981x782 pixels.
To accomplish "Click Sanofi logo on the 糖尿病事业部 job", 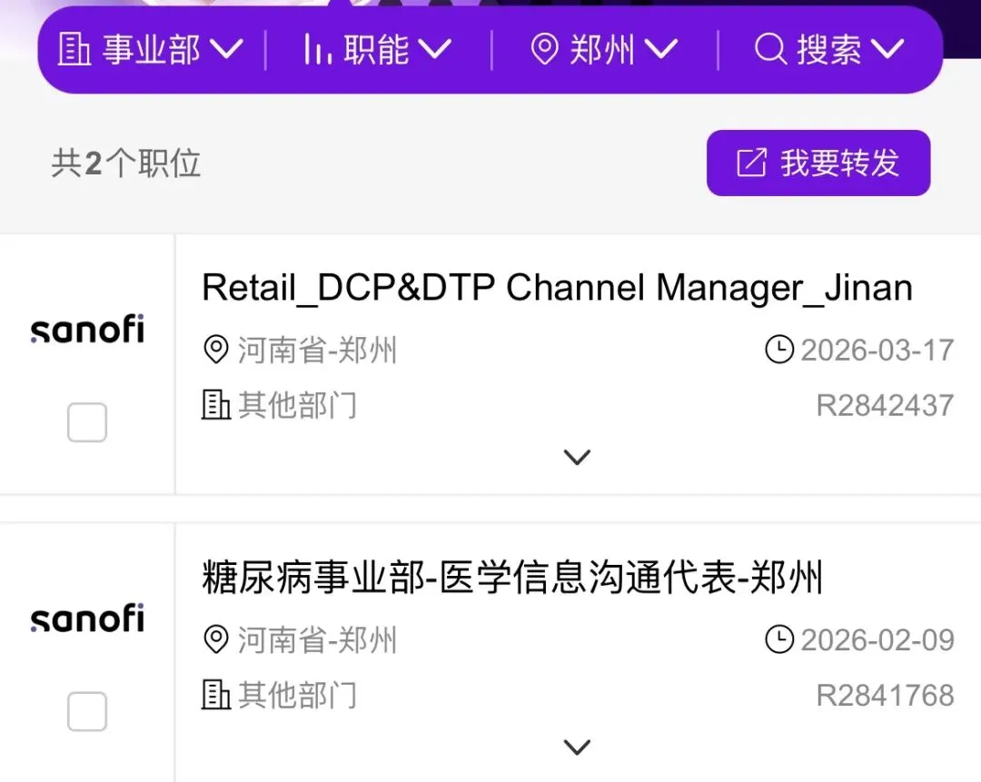I will pyautogui.click(x=87, y=619).
